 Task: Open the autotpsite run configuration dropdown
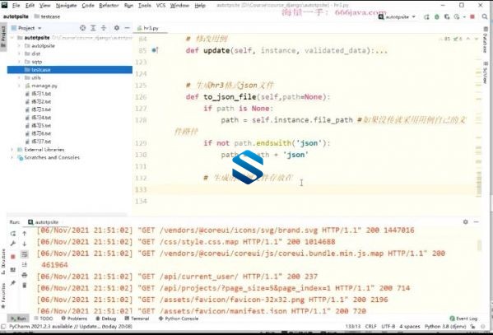[x=397, y=16]
